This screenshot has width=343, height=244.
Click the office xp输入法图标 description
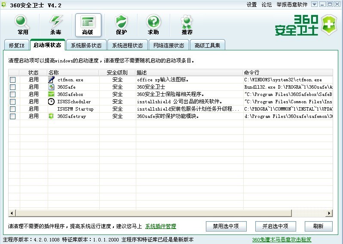click(163, 80)
